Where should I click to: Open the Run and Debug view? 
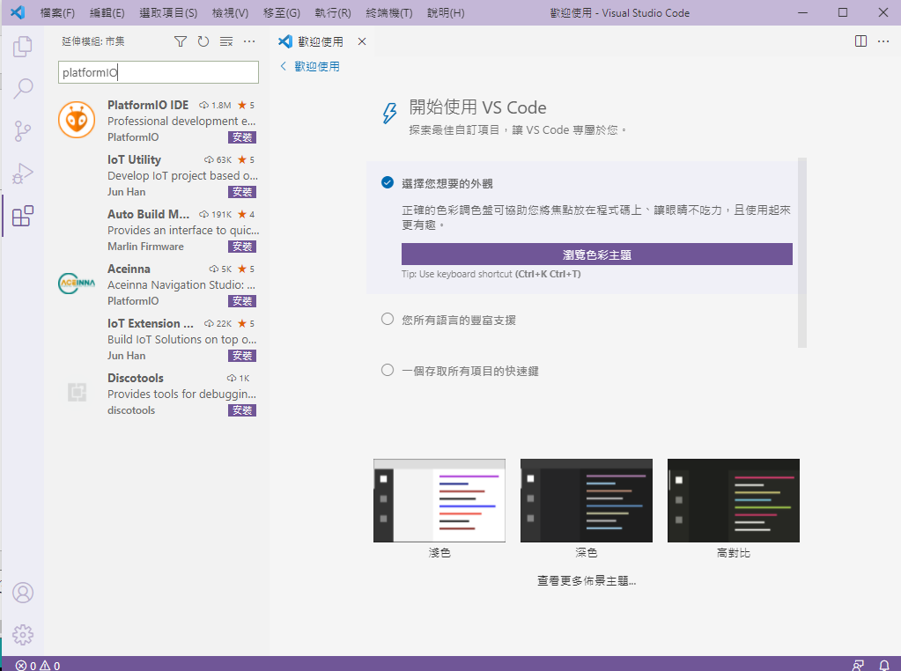click(x=23, y=173)
